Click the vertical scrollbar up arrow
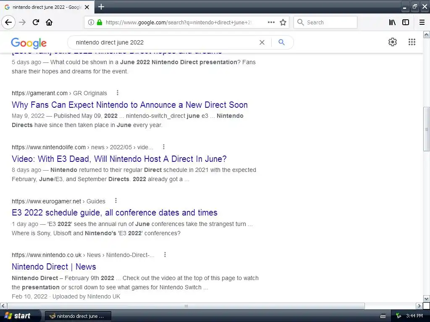This screenshot has width=430, height=322. (x=427, y=34)
